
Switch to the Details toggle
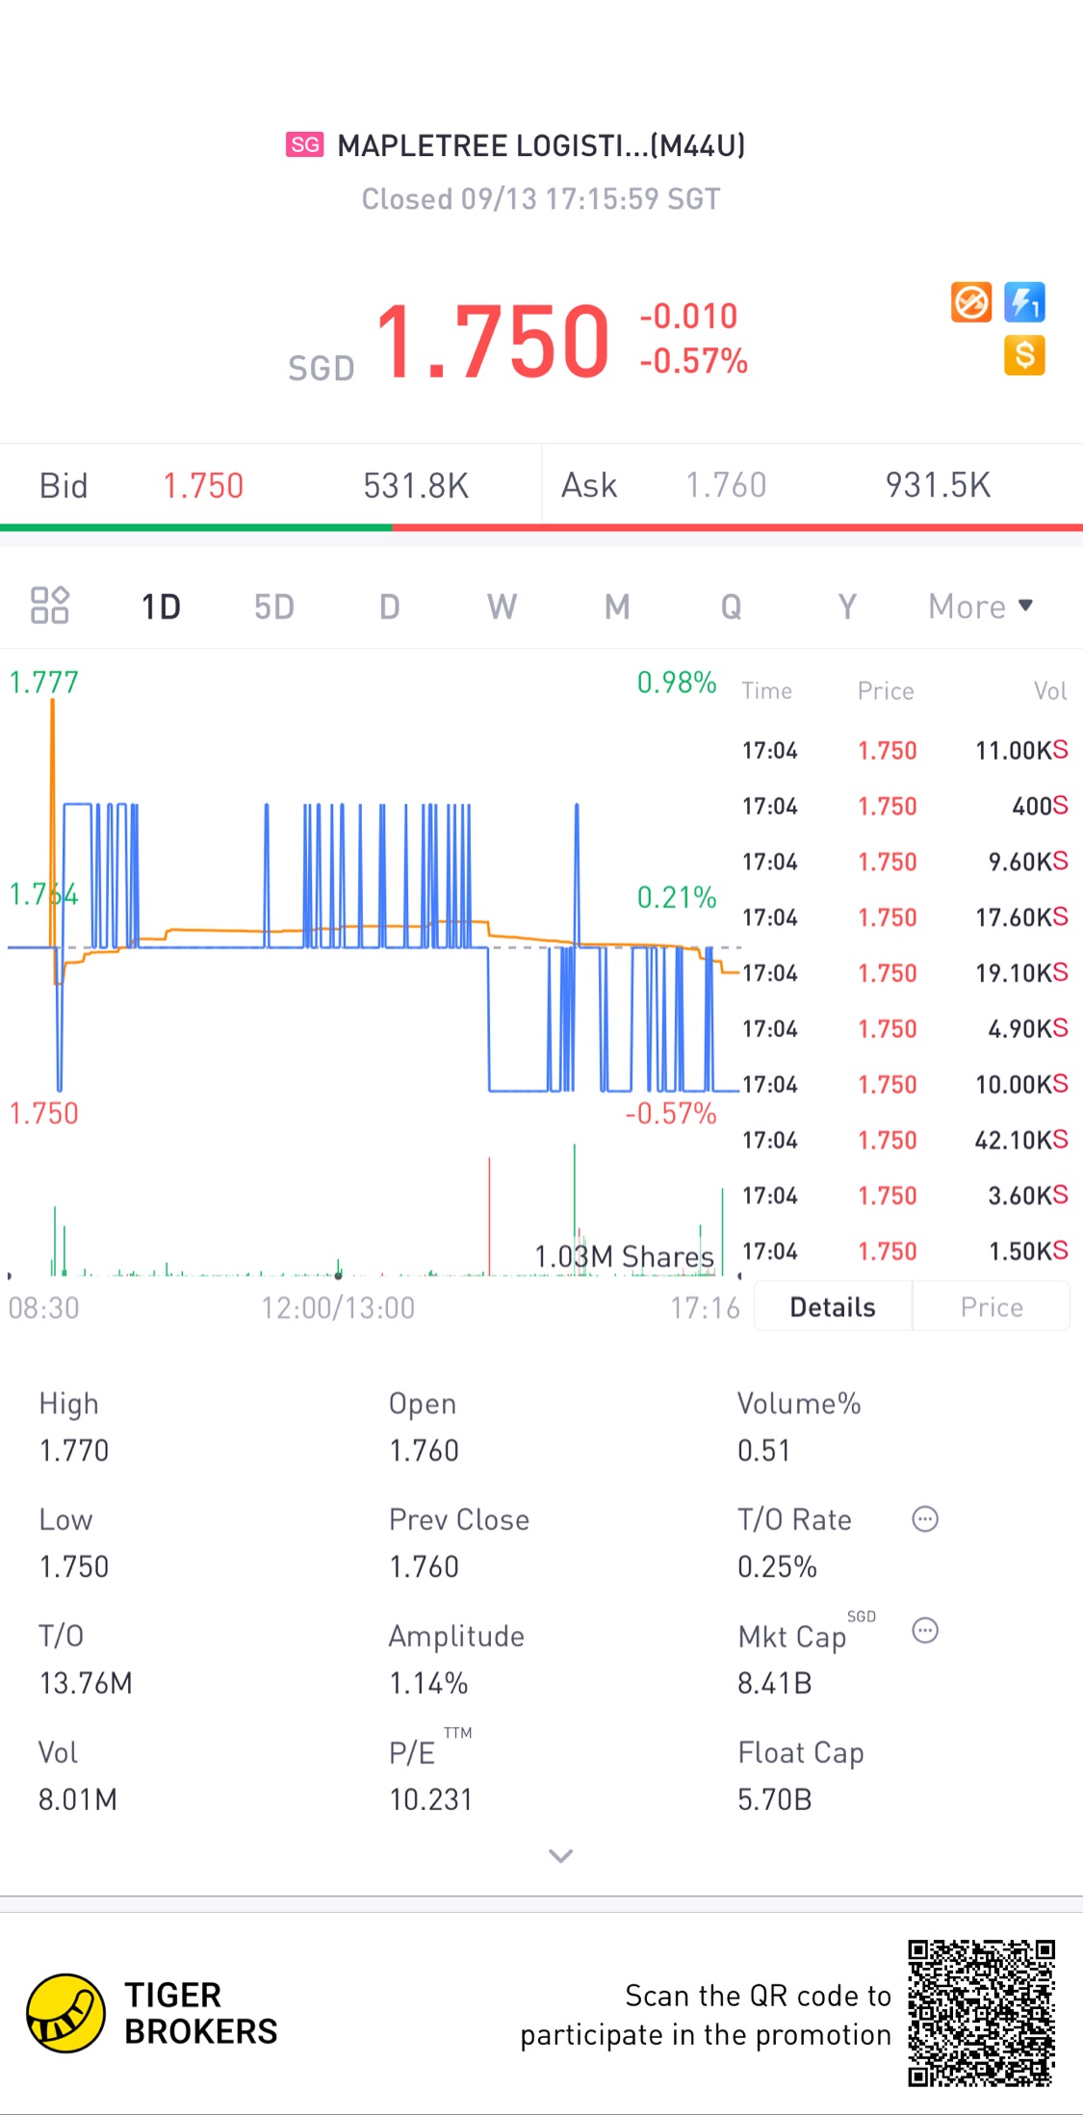[x=833, y=1306]
